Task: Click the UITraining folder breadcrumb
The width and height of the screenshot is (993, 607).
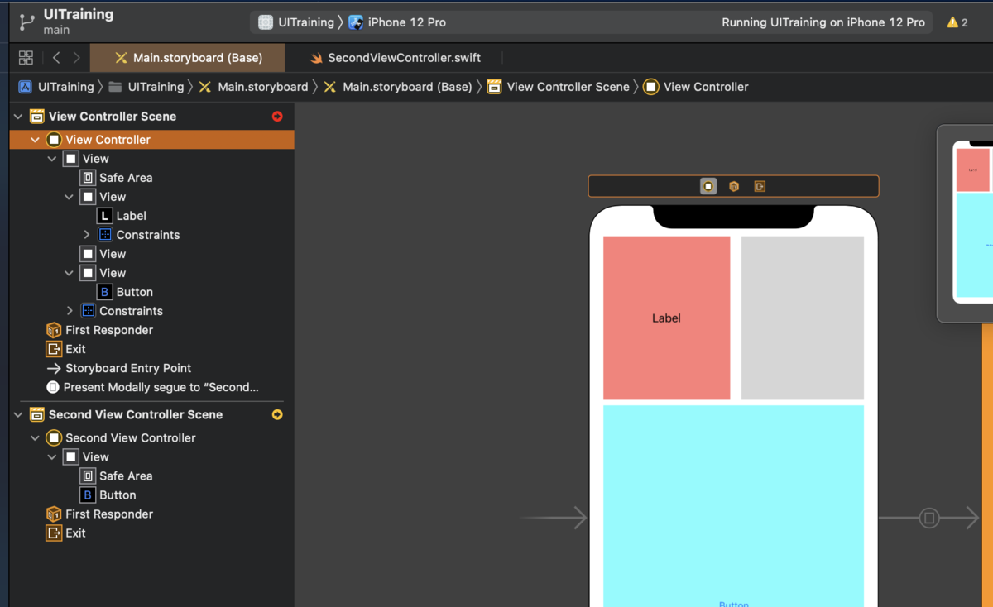Action: click(x=146, y=87)
